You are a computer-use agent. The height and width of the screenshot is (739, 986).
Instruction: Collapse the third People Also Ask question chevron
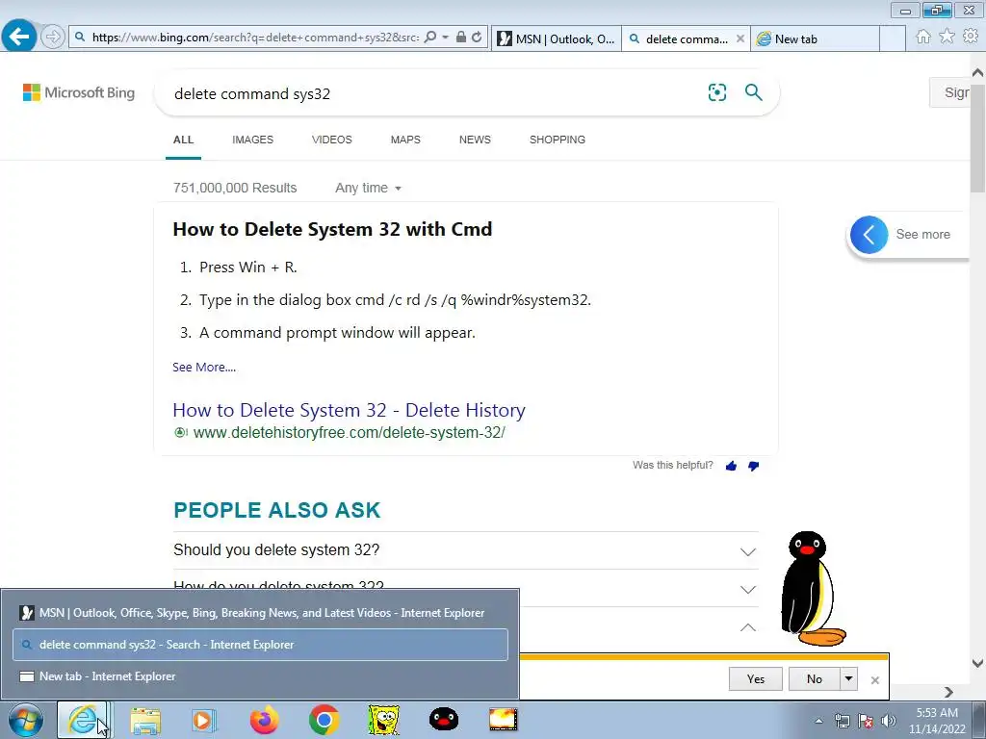[x=747, y=627]
